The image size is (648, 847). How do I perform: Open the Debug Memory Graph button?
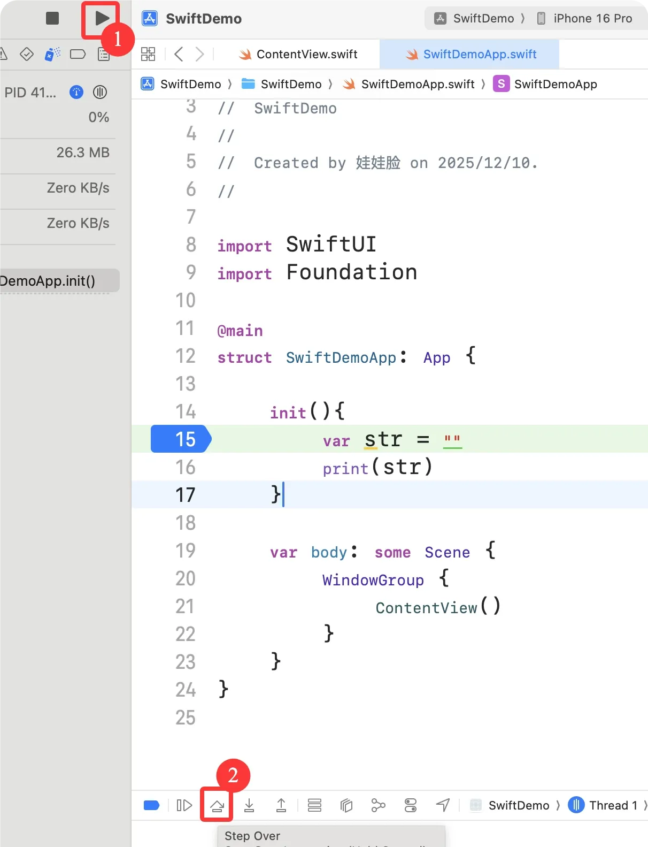pyautogui.click(x=379, y=805)
